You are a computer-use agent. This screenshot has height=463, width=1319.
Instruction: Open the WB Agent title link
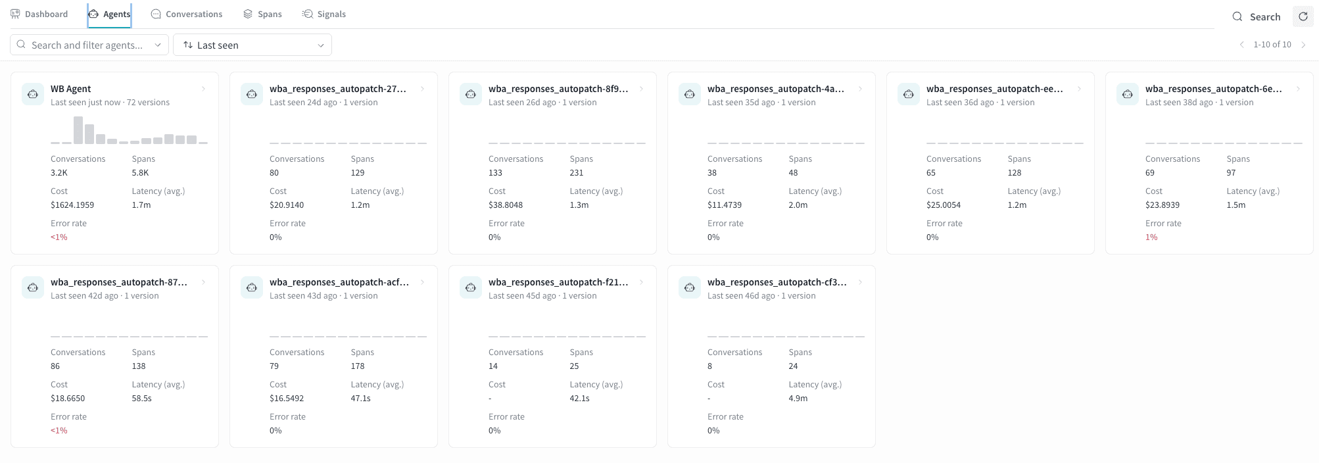coord(71,89)
